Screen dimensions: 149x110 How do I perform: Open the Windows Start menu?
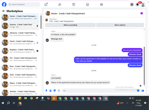click(x=3, y=103)
